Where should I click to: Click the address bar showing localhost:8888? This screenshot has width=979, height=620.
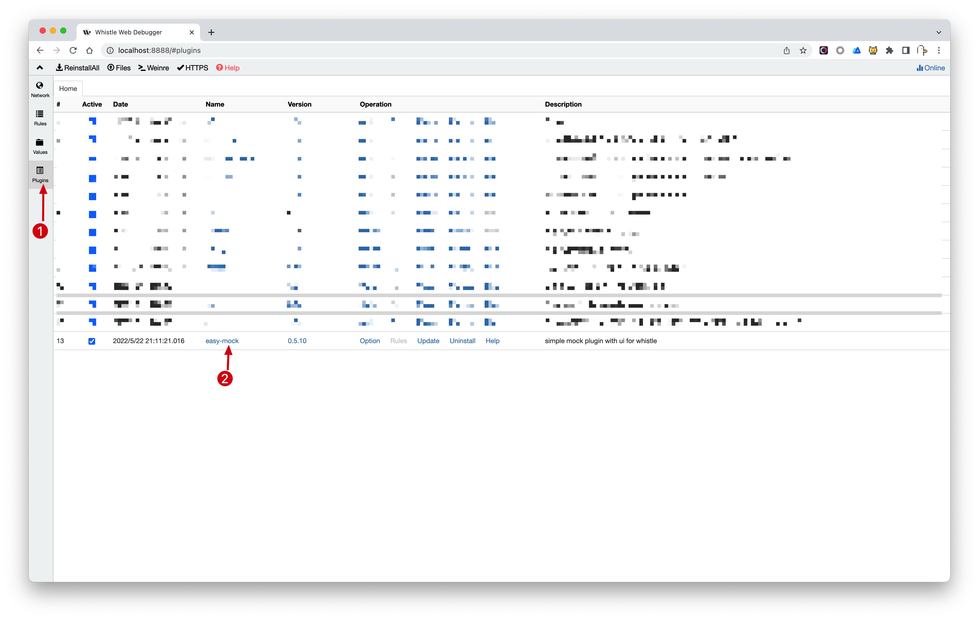[366, 50]
